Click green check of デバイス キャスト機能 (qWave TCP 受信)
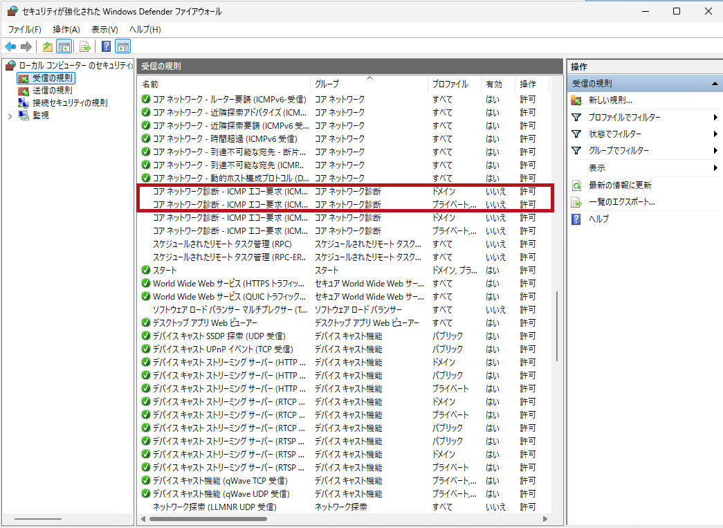This screenshot has width=723, height=528. coord(146,481)
